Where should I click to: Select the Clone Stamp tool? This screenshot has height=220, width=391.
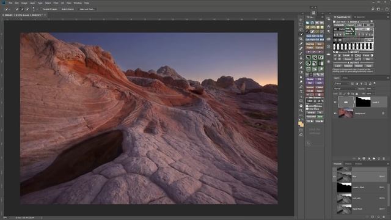pyautogui.click(x=301, y=58)
